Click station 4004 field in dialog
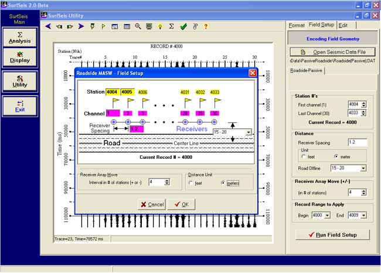 click(x=113, y=92)
